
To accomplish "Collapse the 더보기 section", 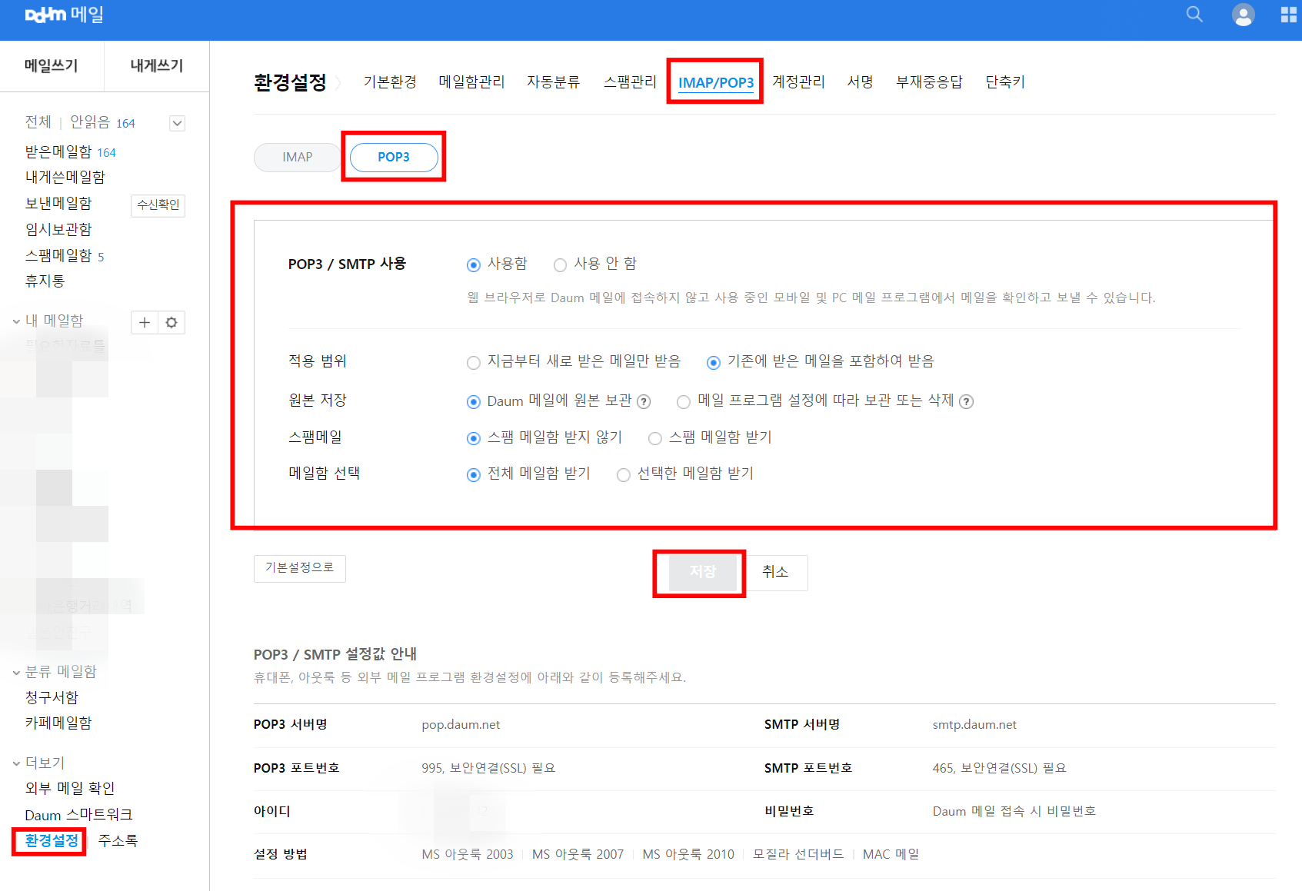I will tap(15, 762).
